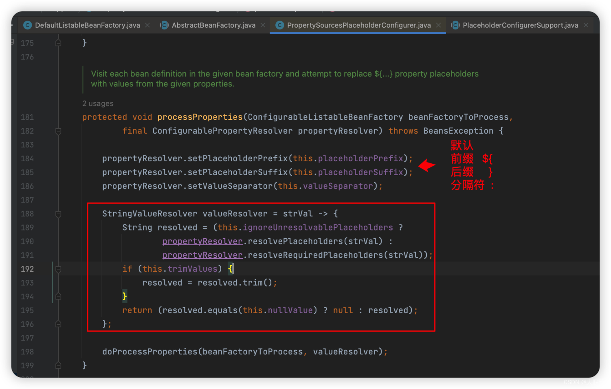Click resolveRequiredPlaceholders method call
Screen dimensions: 611x389
[315, 255]
